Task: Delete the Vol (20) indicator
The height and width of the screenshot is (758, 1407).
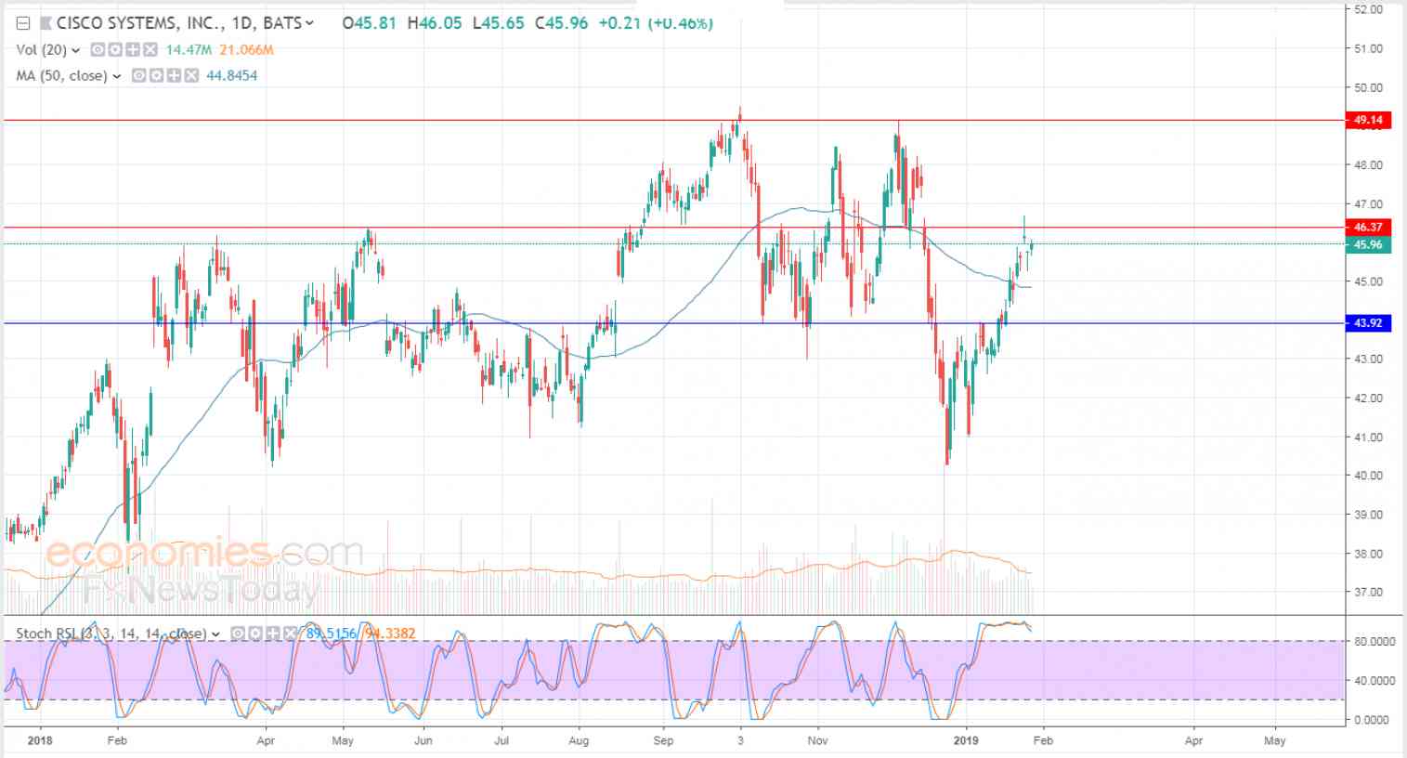Action: [150, 51]
